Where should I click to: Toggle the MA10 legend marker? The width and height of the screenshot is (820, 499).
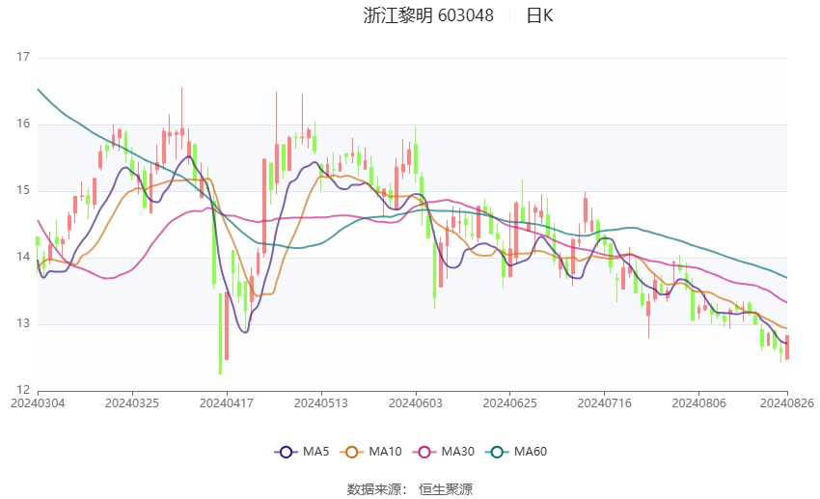coord(352,452)
